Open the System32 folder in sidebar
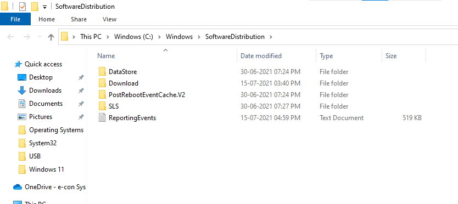This screenshot has width=458, height=204. (43, 143)
